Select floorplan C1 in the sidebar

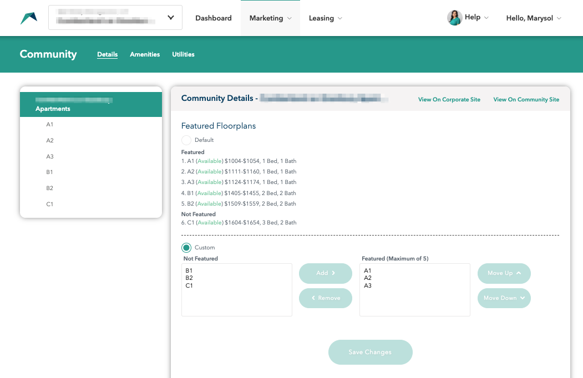pos(50,204)
